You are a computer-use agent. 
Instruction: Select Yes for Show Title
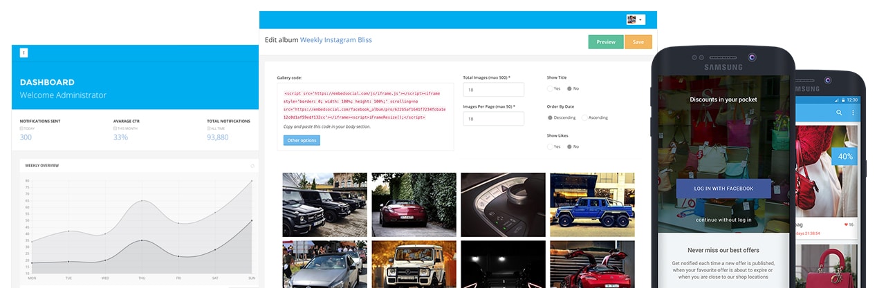550,88
